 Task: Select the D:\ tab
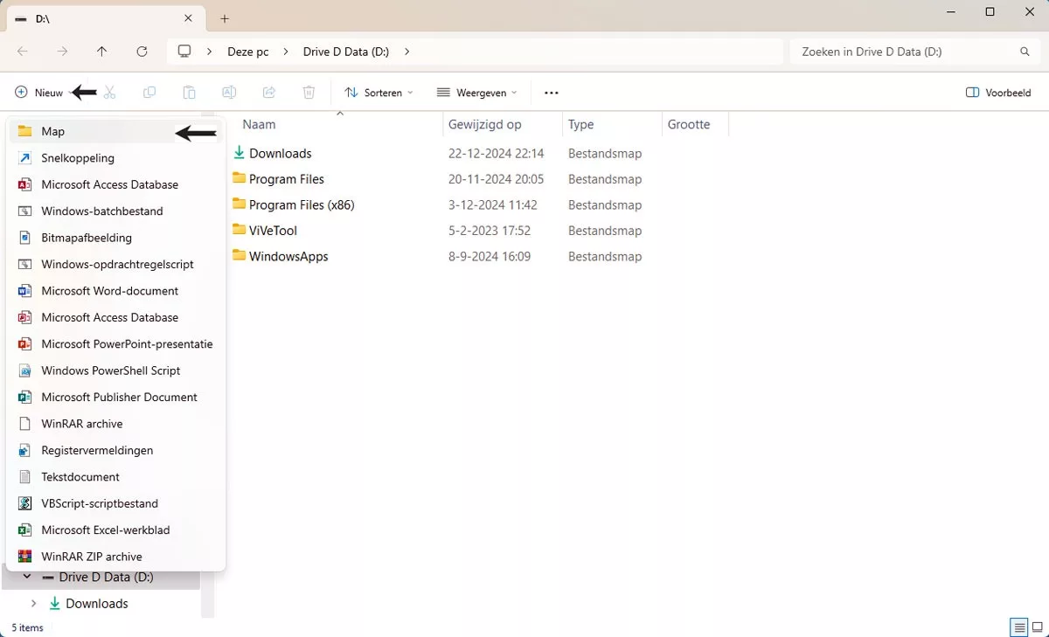(x=105, y=18)
